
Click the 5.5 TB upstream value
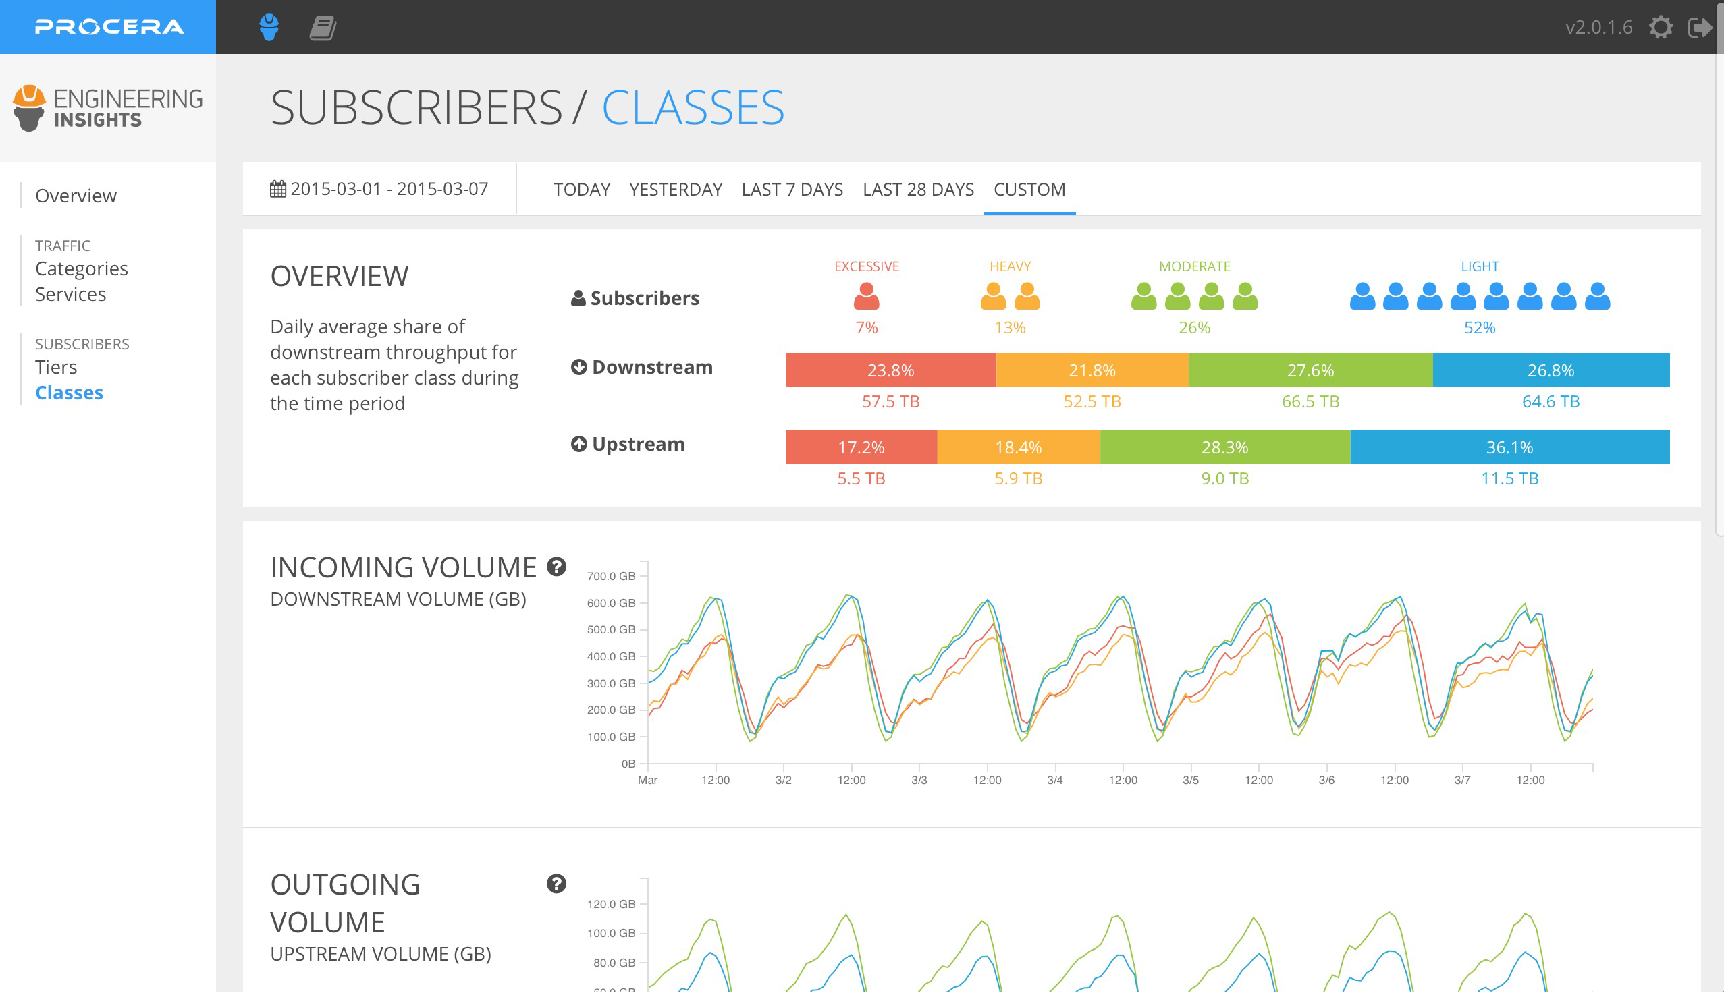point(861,479)
